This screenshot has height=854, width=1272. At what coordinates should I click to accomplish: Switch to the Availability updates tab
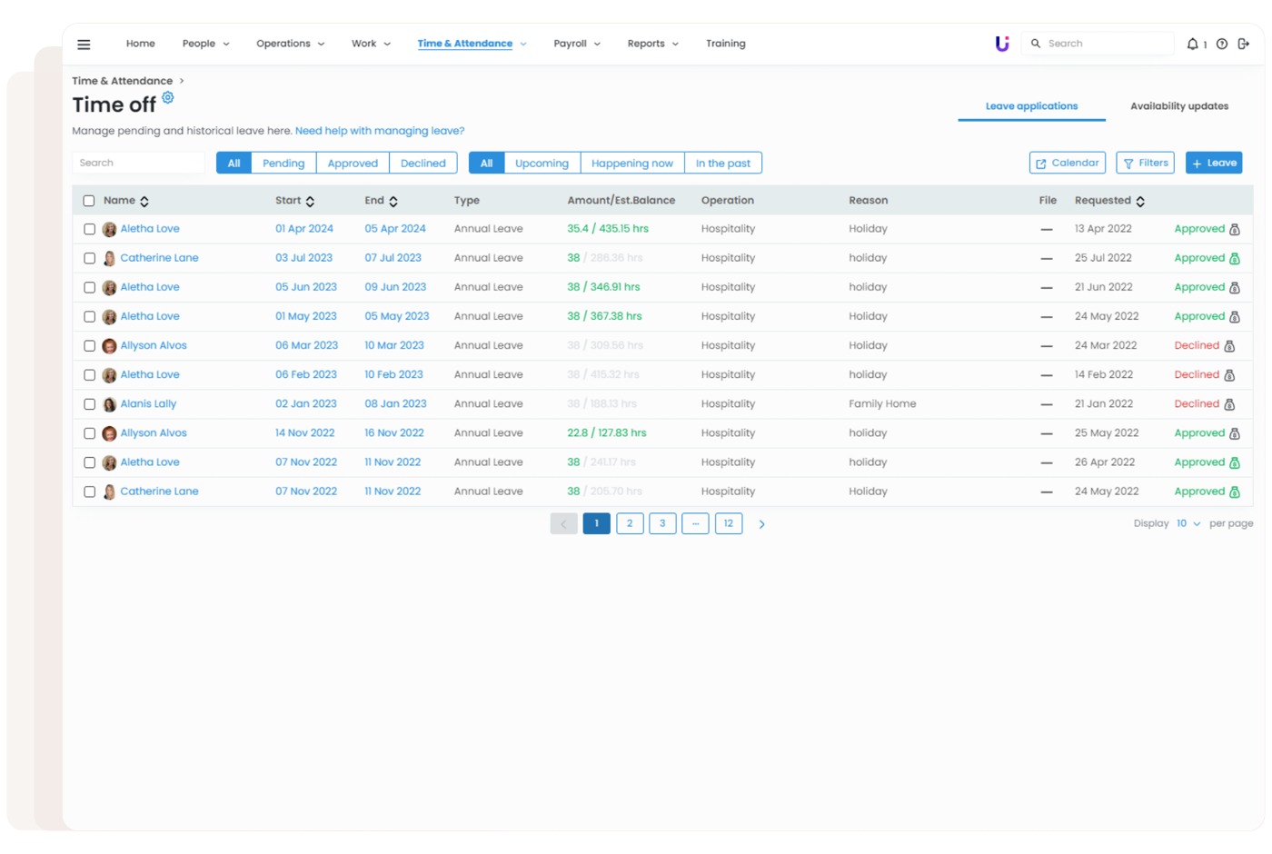pos(1178,105)
